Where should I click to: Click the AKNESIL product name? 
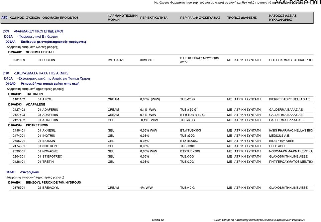pyautogui.click(x=49, y=130)
